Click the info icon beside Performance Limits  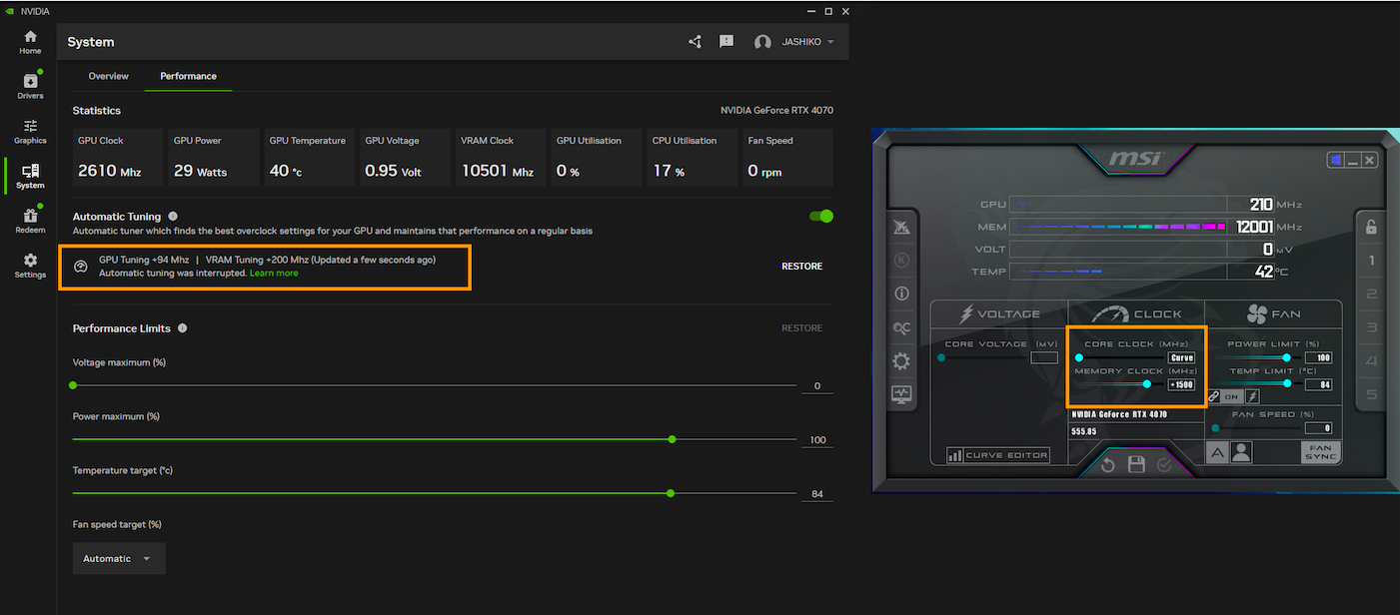182,328
